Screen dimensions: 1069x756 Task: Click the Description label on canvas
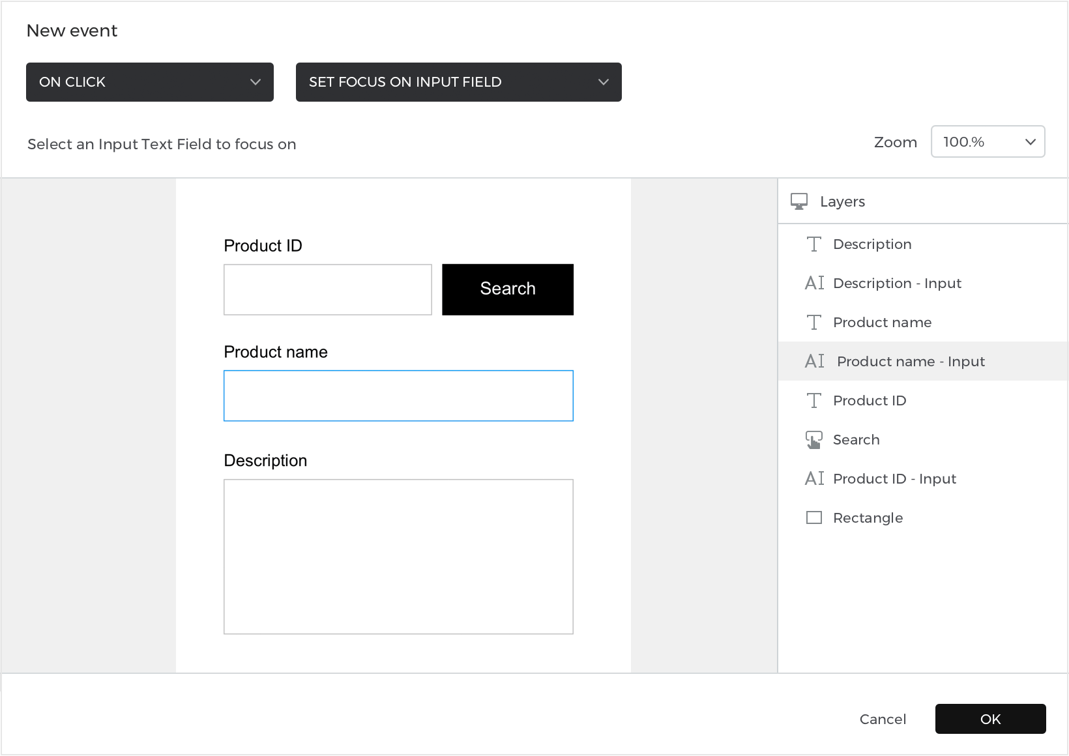pos(265,461)
